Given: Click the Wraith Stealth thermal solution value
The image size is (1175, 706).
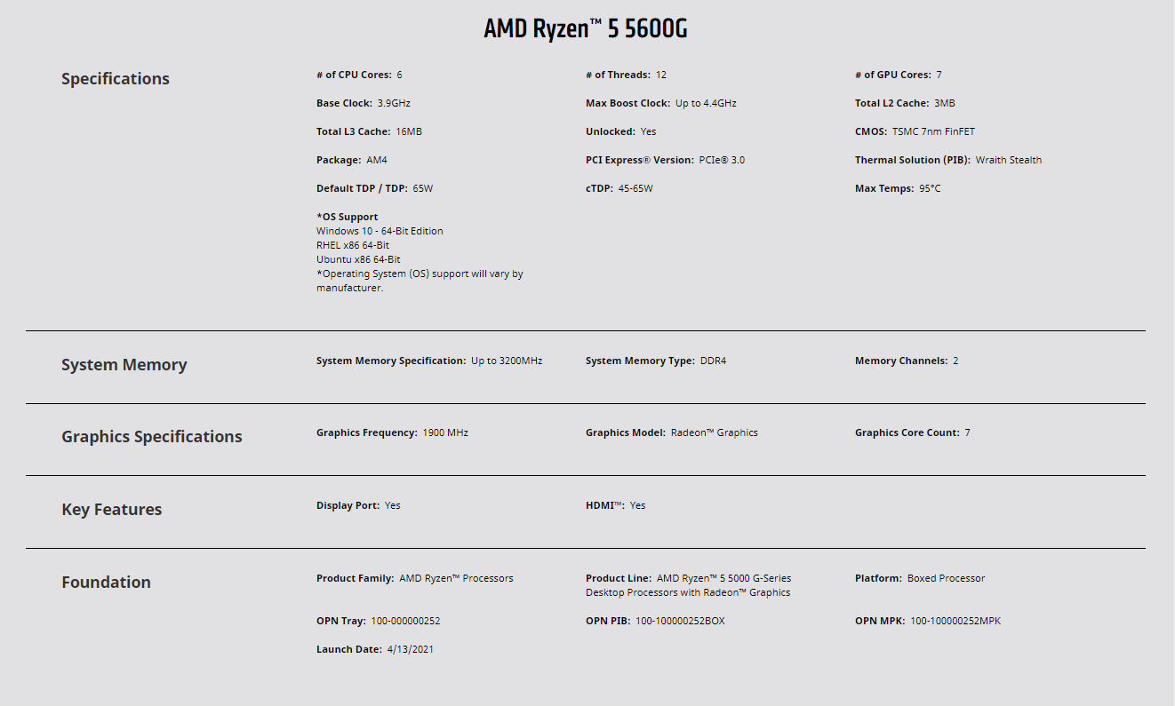Looking at the screenshot, I should click(1008, 160).
